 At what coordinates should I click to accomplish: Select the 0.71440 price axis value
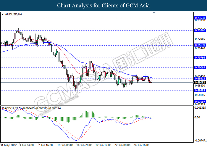pos(200,48)
